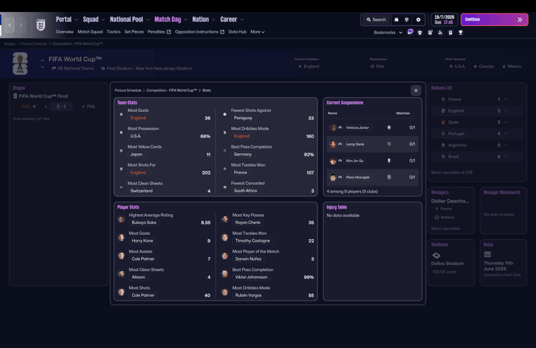The height and width of the screenshot is (348, 536).
Task: Expand the More dropdown
Action: (257, 31)
